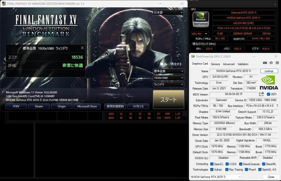281x181 pixels.
Task: Switch to the Advanced tab
Action: 228,64
